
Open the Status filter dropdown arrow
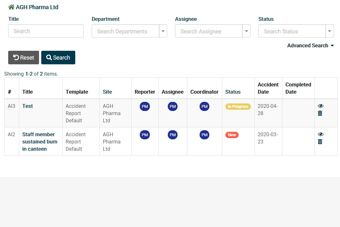click(x=330, y=31)
